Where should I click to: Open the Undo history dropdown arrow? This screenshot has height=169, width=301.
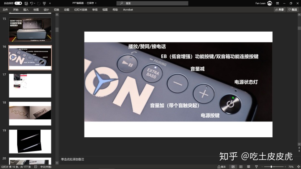(x=35, y=3)
